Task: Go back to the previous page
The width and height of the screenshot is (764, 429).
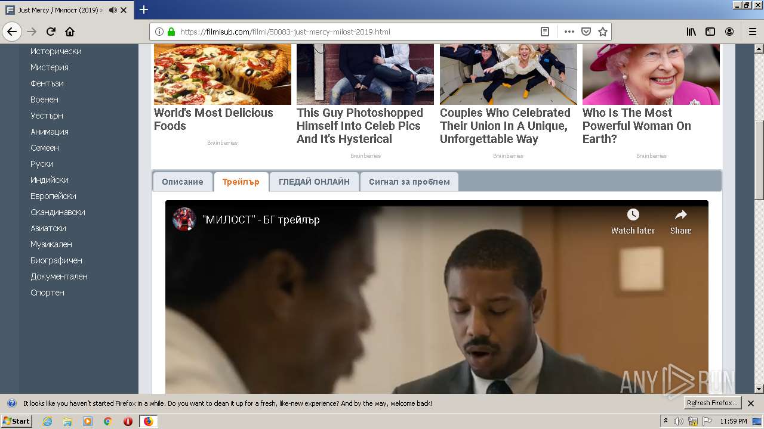Action: coord(12,32)
